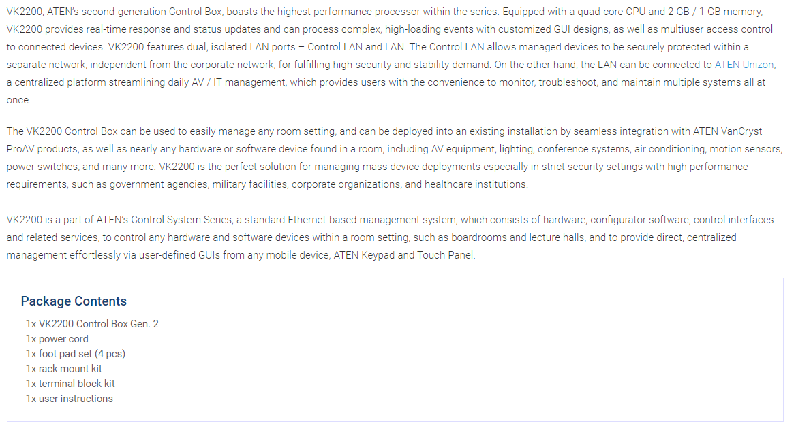
Task: Click the paragraph starting 'VK2200 is a part'
Action: tap(341, 237)
